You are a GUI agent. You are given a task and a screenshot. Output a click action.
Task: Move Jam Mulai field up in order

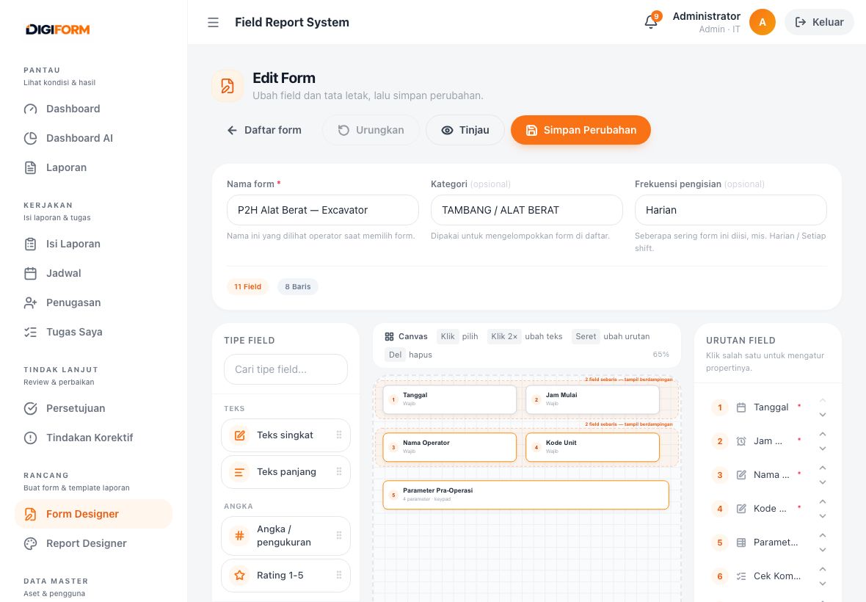pyautogui.click(x=823, y=434)
